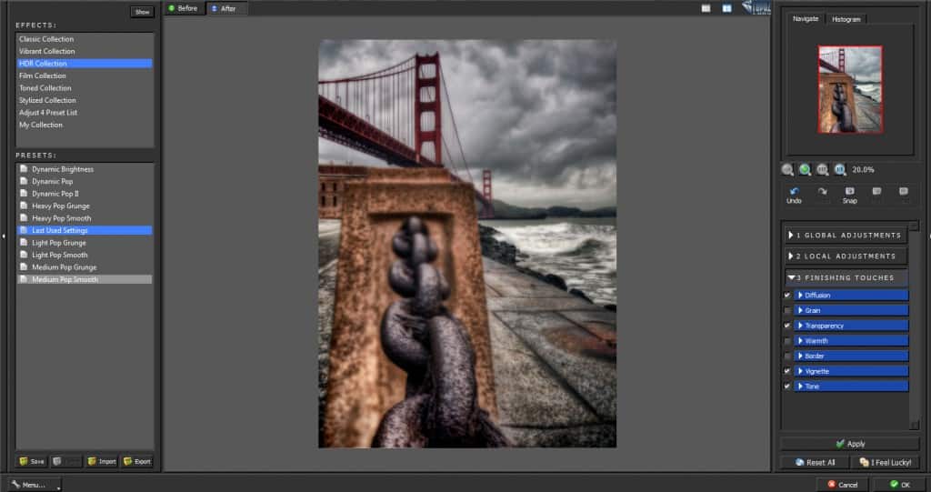The width and height of the screenshot is (931, 492).
Task: Select Classic Collection effect
Action: 85,38
